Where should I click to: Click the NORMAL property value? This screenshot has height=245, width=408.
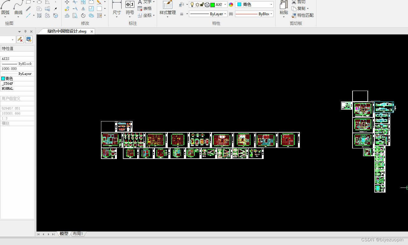coord(17,88)
